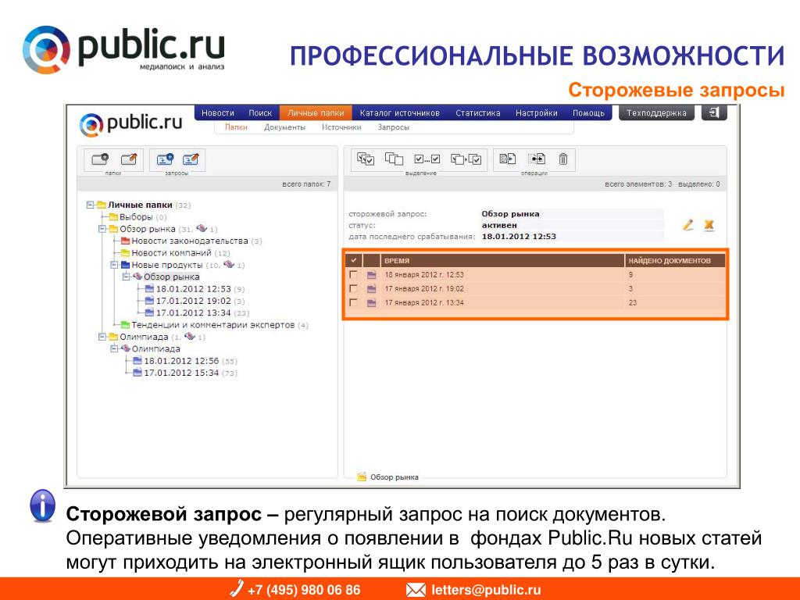Viewport: 800px width, 600px height.
Task: Click folder icon in 17 января 2012 19:02 row
Action: click(x=371, y=289)
